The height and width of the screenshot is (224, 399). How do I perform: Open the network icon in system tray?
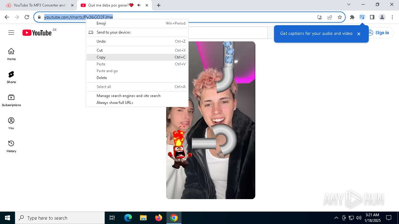click(351, 218)
